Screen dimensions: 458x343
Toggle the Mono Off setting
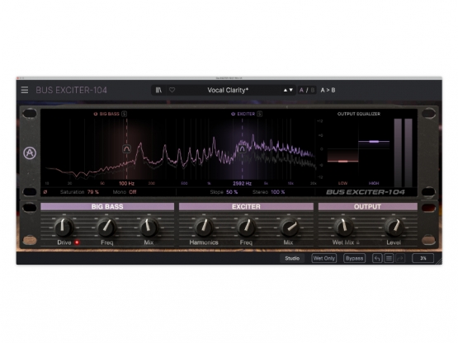[x=133, y=192]
